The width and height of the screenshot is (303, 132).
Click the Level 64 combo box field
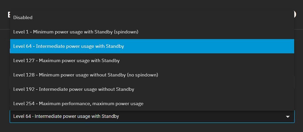point(133,117)
